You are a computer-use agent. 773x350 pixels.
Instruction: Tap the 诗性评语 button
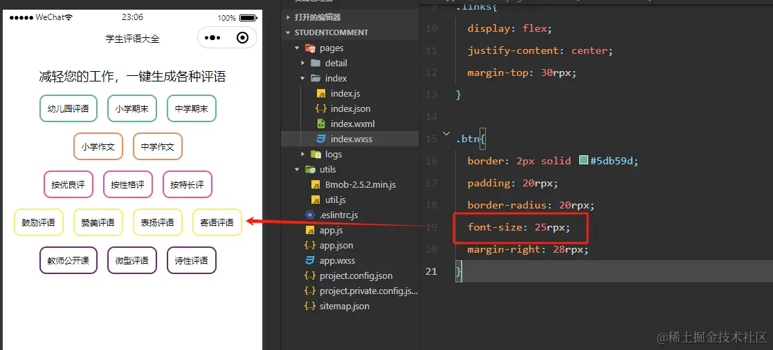pyautogui.click(x=192, y=260)
